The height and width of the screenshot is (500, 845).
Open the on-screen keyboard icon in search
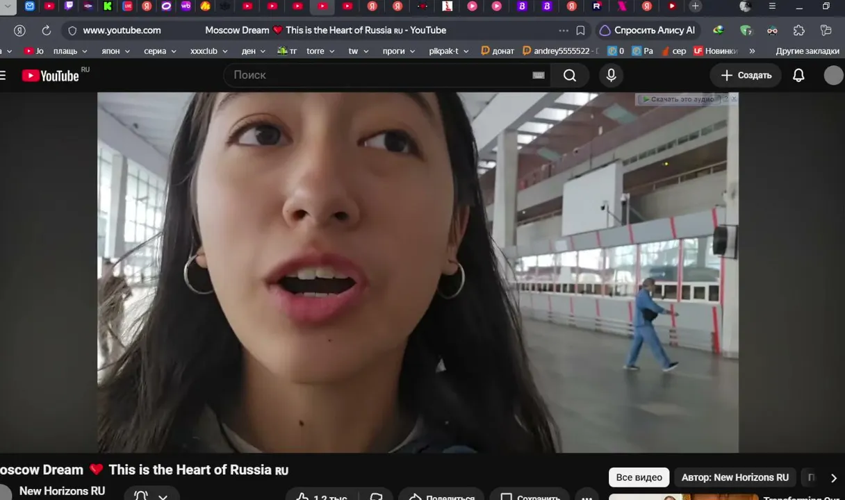[539, 75]
